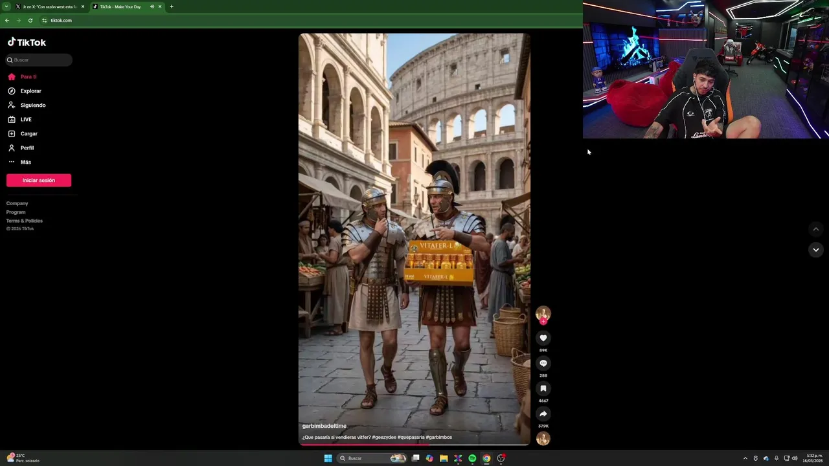The height and width of the screenshot is (466, 829).
Task: Expand the Más menu
Action: point(19,162)
